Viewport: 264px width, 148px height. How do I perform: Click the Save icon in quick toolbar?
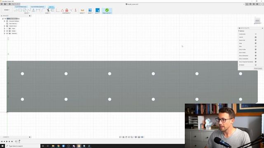pos(9,4)
